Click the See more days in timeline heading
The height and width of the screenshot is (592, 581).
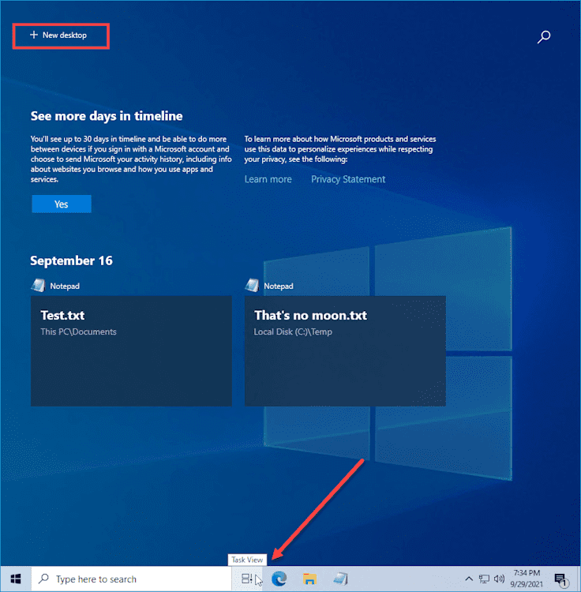point(107,116)
